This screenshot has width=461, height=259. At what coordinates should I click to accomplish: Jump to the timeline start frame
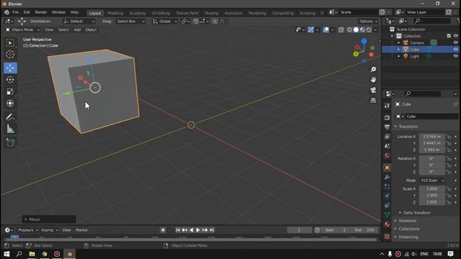point(178,230)
